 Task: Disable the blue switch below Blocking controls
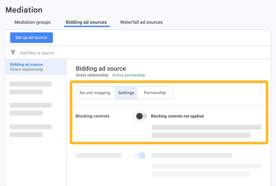[140, 155]
